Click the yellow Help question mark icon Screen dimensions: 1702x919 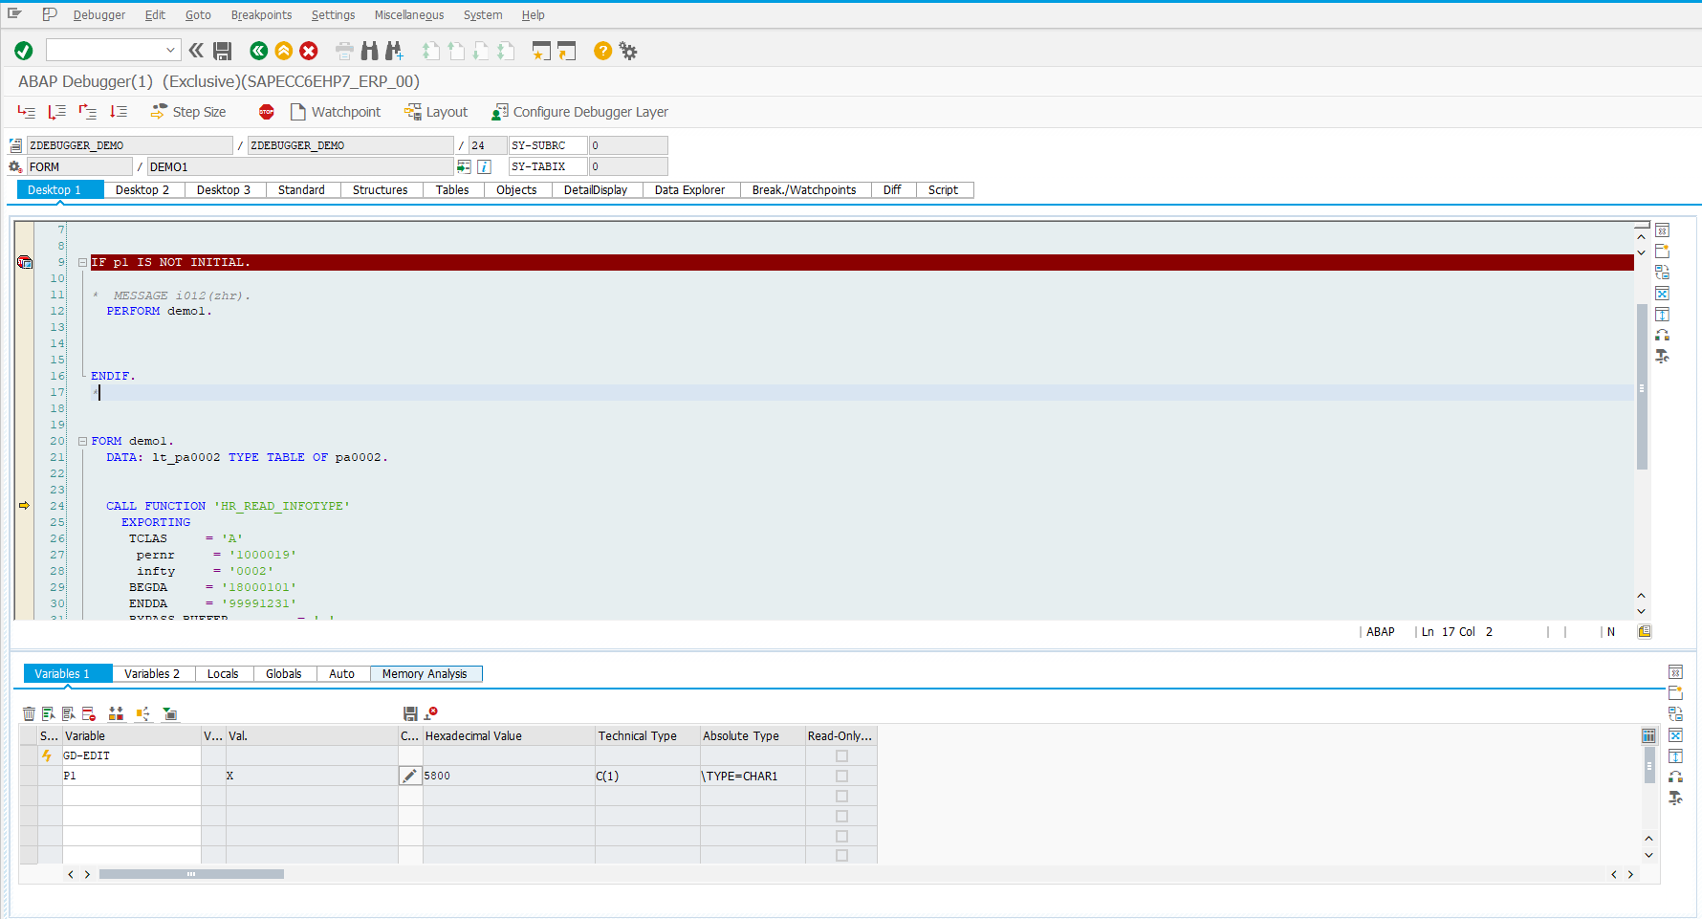(602, 51)
